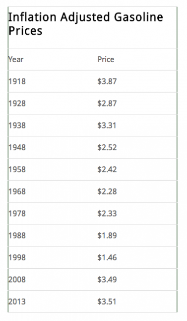Click the $3.87 price cell
This screenshot has height=321, width=187.
click(107, 82)
